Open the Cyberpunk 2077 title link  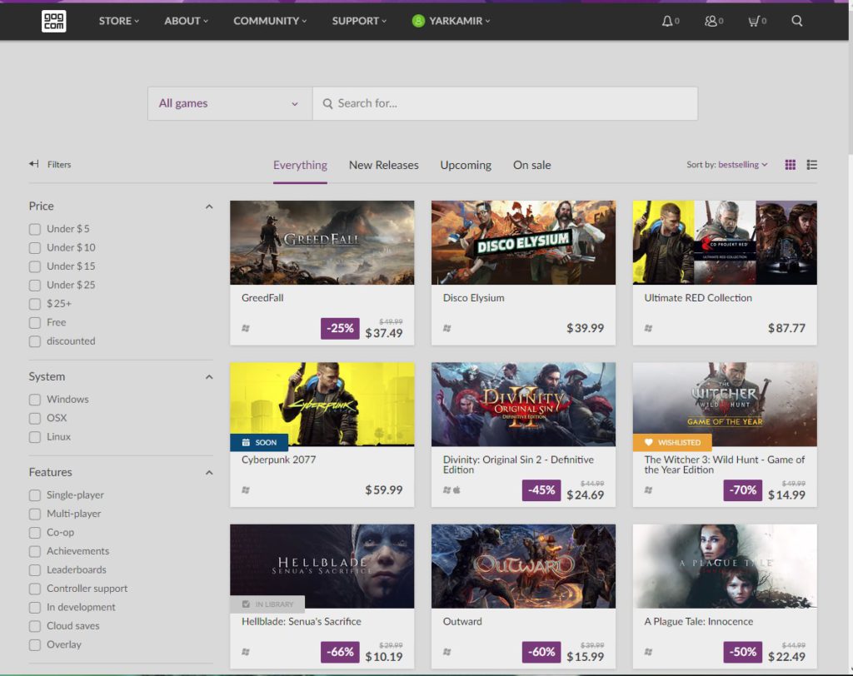[x=278, y=460]
